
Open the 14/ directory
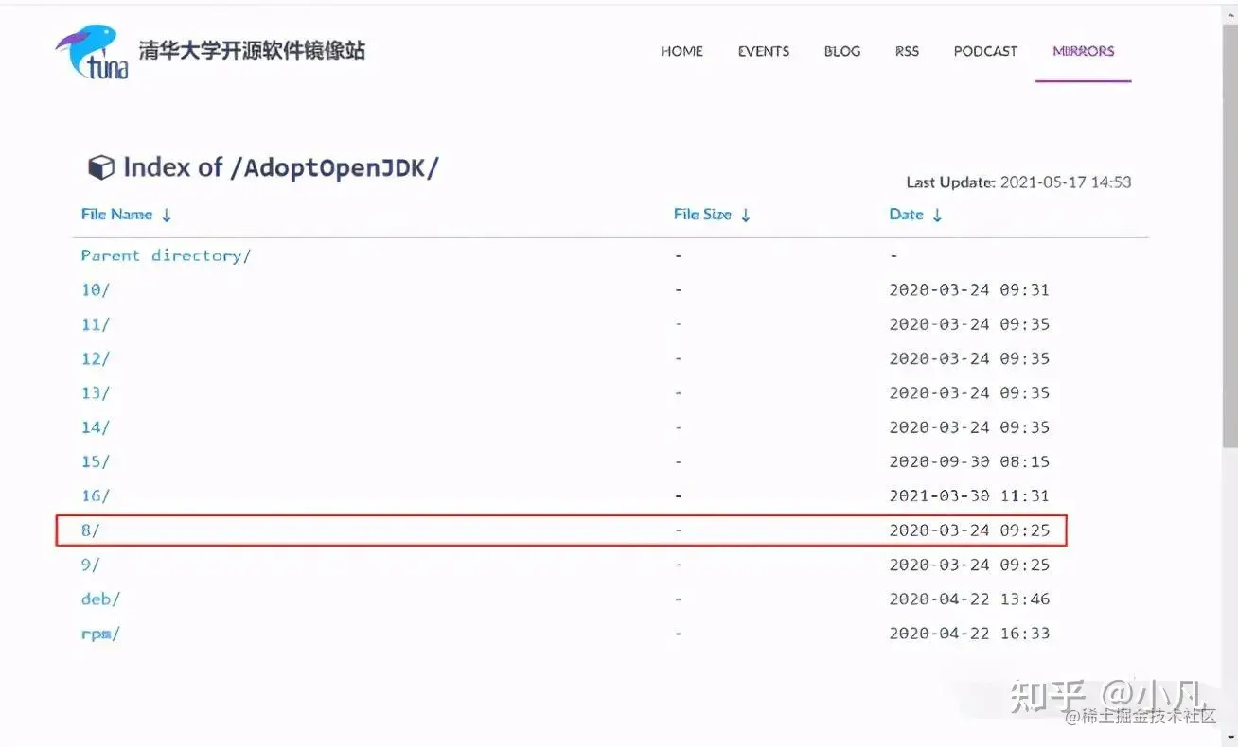[95, 427]
